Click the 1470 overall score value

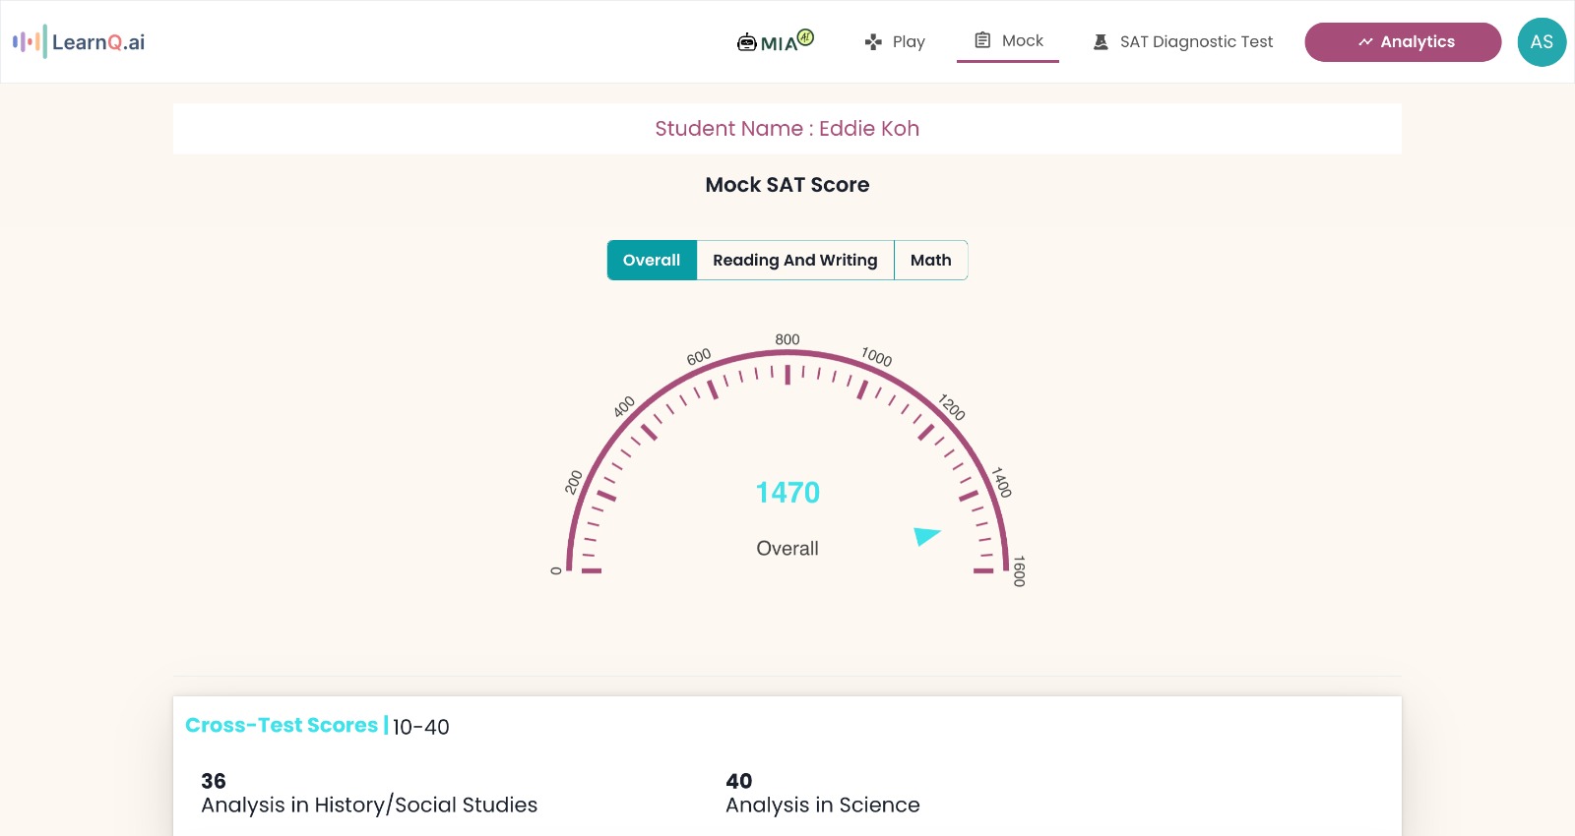pos(787,493)
